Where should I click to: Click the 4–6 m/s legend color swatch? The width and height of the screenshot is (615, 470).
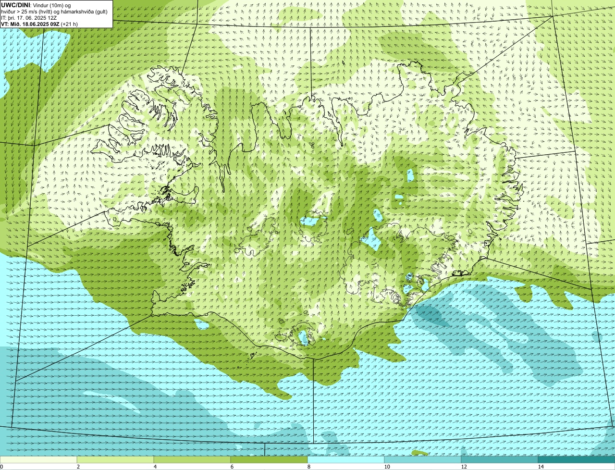point(192,459)
